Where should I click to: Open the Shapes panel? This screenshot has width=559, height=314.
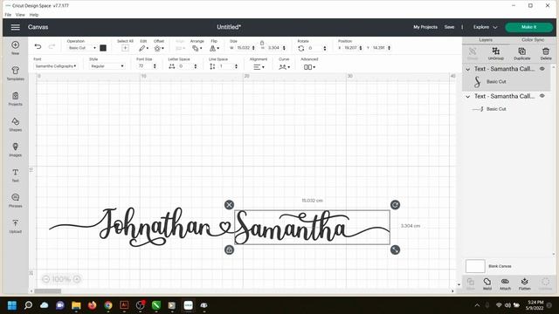point(16,124)
